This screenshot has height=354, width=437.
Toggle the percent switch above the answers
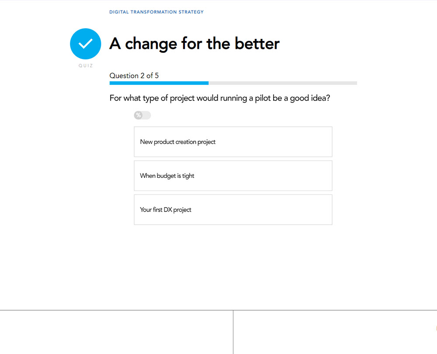pos(142,115)
